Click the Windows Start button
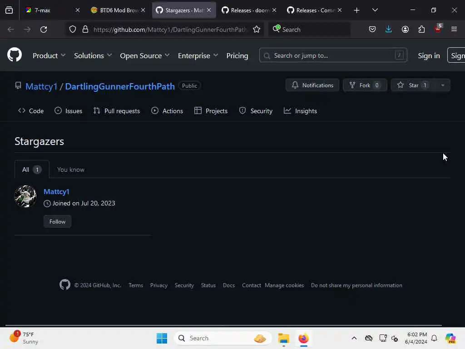The image size is (465, 349). click(x=162, y=338)
